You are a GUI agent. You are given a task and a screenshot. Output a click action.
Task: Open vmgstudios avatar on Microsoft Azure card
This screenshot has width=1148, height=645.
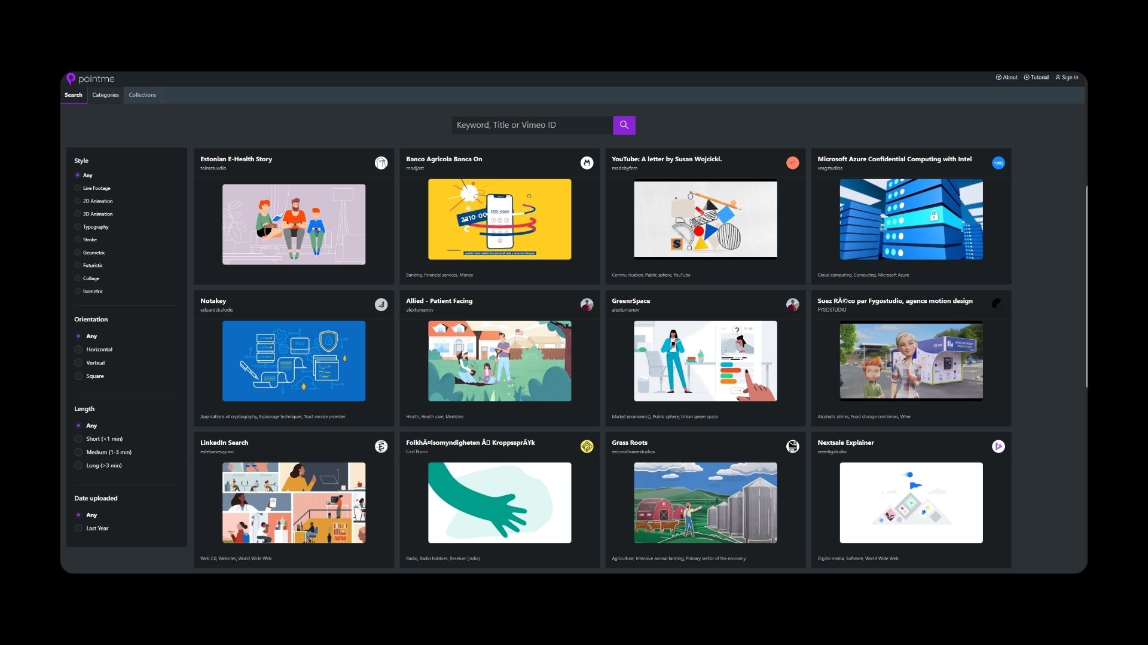(x=998, y=163)
